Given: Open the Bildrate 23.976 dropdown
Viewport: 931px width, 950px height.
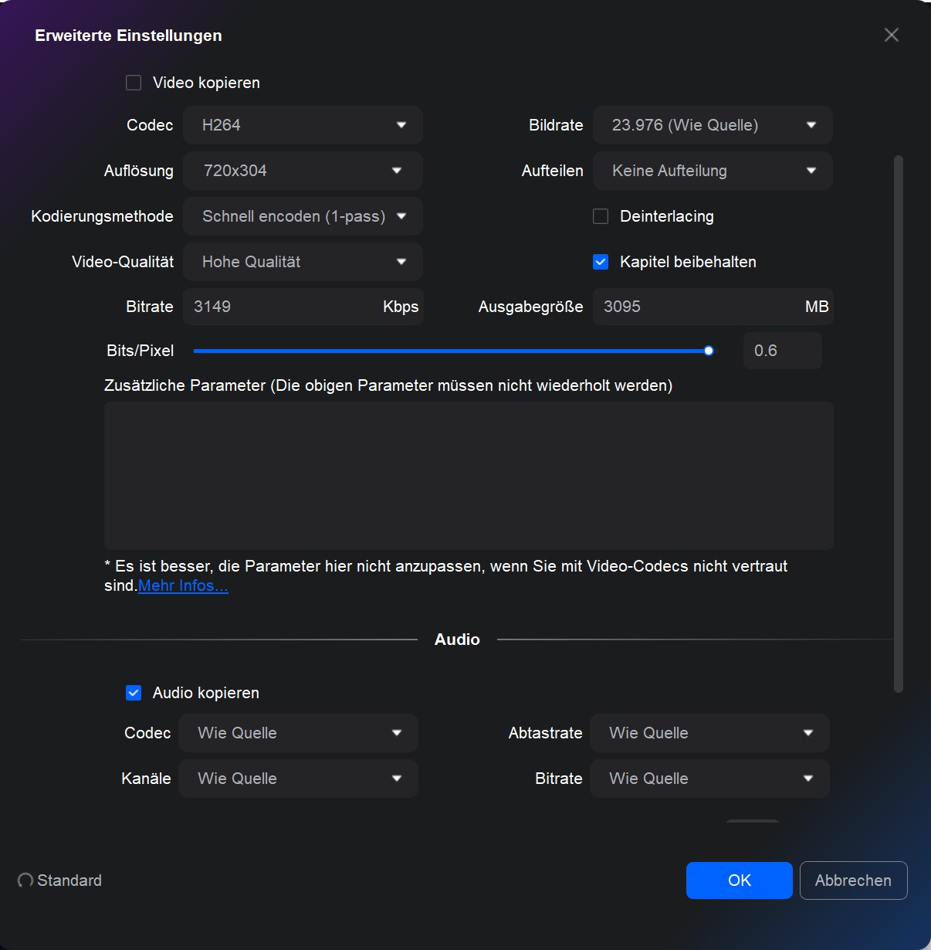Looking at the screenshot, I should tap(713, 125).
